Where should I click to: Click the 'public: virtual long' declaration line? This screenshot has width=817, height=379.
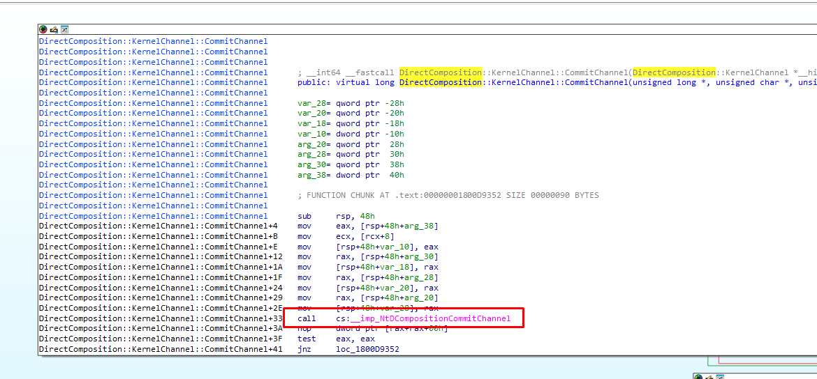557,82
